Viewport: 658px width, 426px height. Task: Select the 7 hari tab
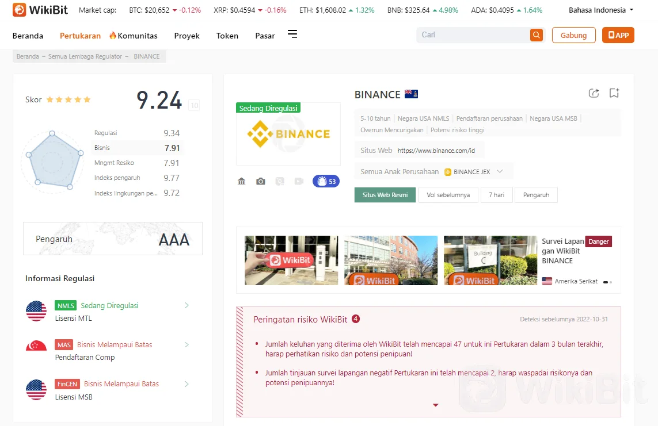(x=496, y=195)
